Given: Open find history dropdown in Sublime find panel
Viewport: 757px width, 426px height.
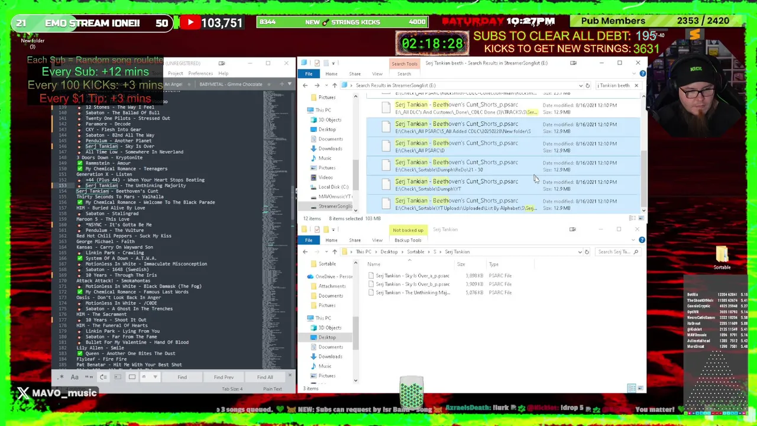Looking at the screenshot, I should click(155, 377).
